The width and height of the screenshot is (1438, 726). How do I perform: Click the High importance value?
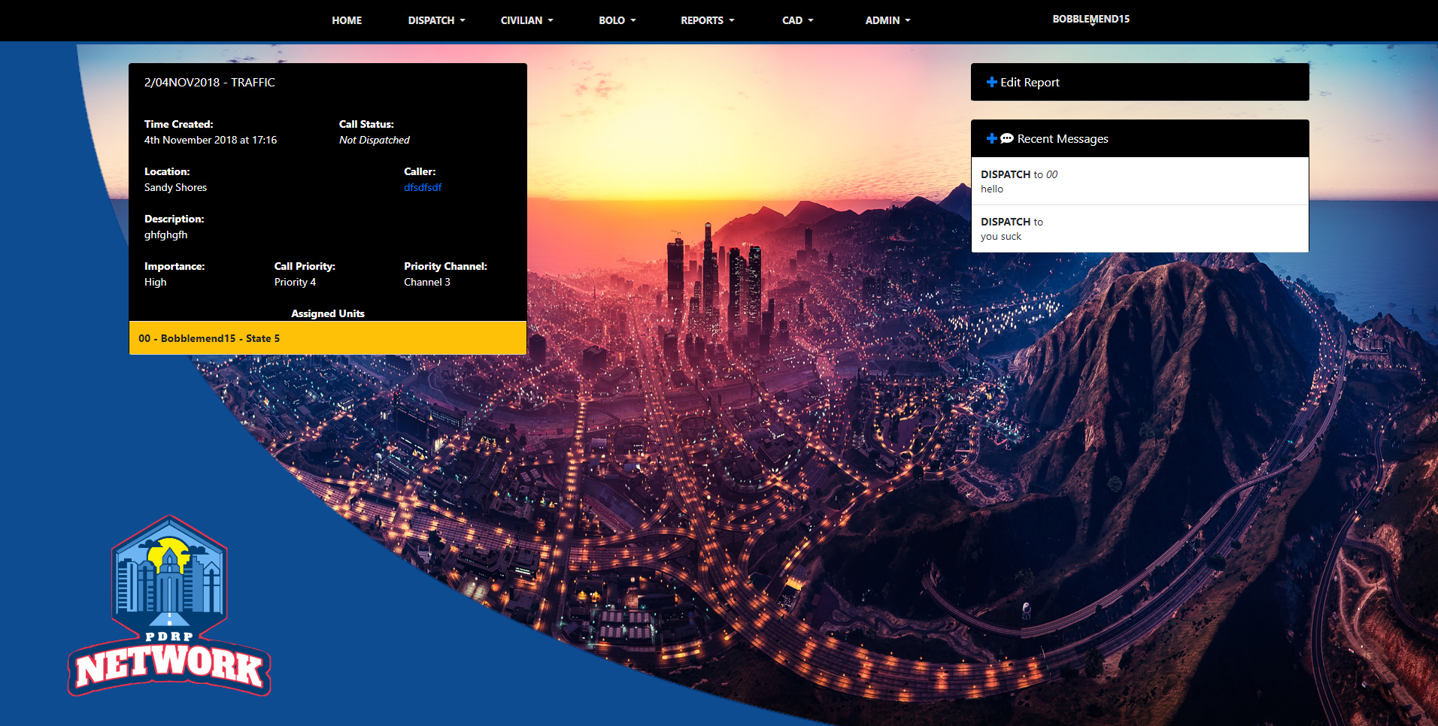point(156,282)
